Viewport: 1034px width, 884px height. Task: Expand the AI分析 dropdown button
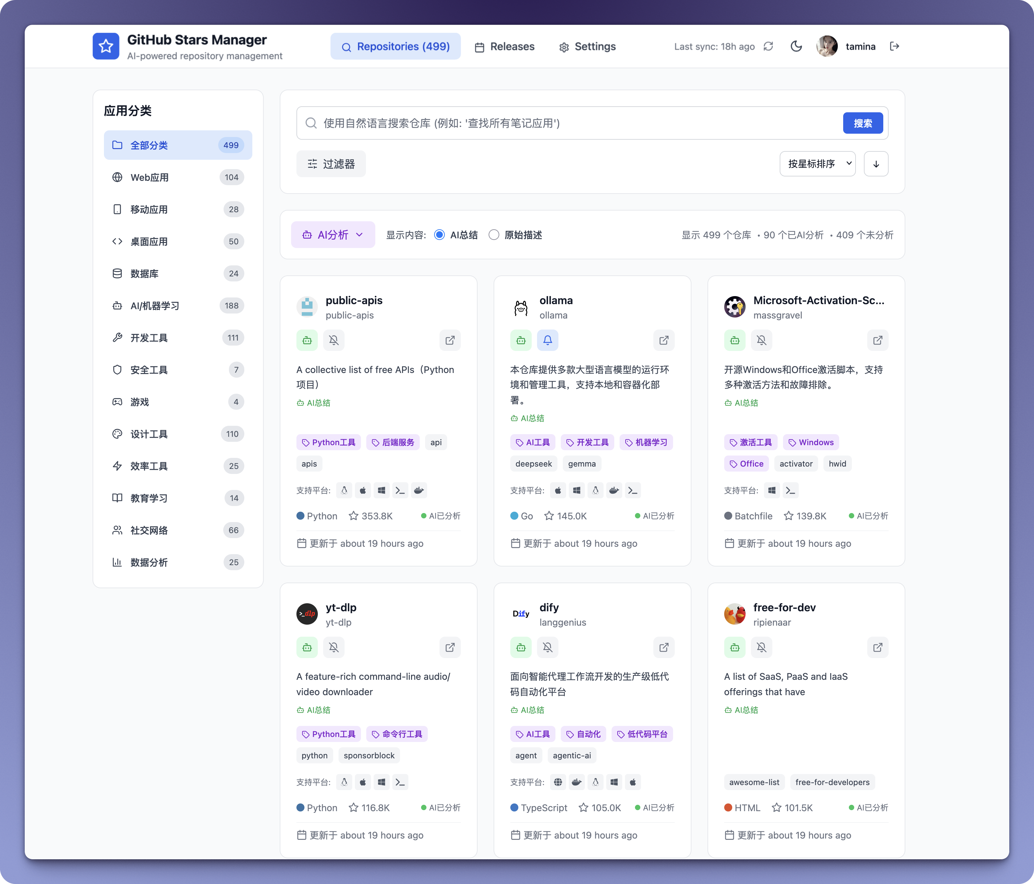tap(333, 235)
